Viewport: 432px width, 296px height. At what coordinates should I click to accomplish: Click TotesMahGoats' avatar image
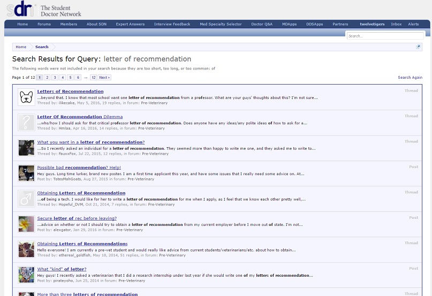[26, 173]
